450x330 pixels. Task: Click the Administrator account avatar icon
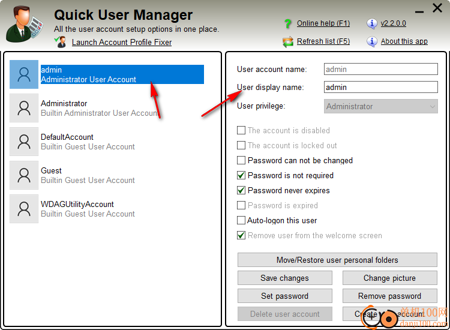(24, 108)
